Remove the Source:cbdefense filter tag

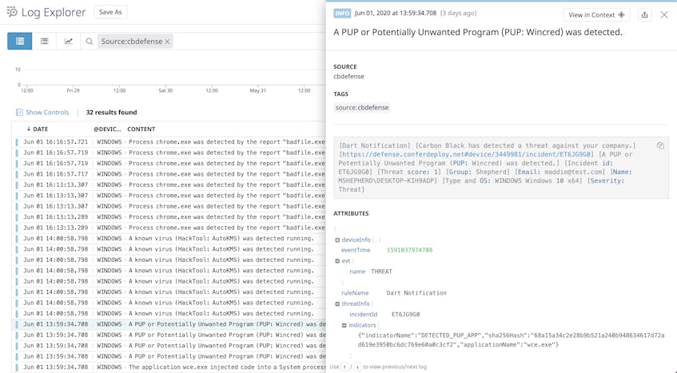(x=168, y=42)
